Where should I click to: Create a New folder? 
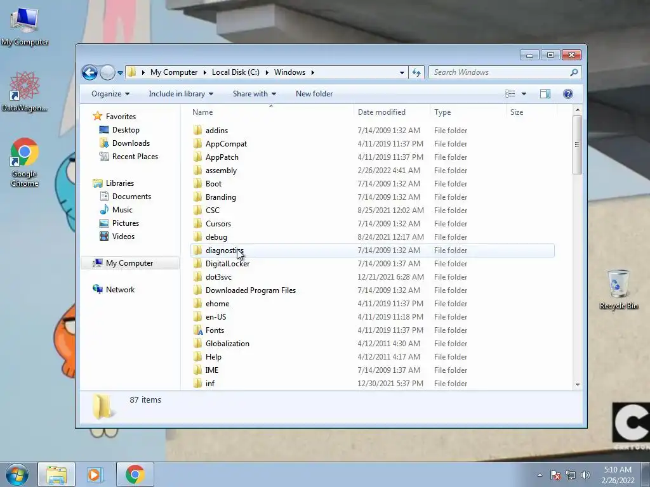314,94
